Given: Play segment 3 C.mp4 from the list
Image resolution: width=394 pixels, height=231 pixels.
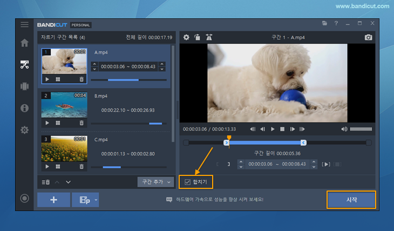Looking at the screenshot, I should tap(47, 167).
